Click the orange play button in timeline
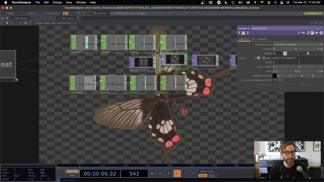Image resolution: width=324 pixels, height=182 pixels. pyautogui.click(x=177, y=173)
